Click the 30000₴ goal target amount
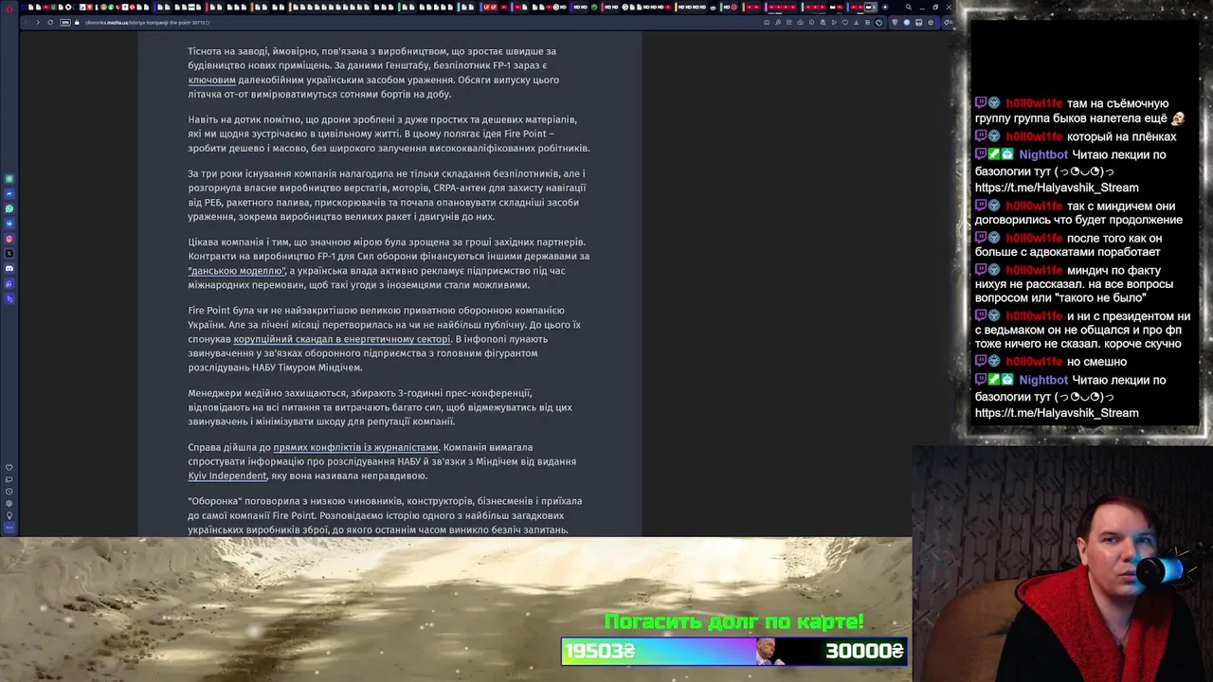 864,651
